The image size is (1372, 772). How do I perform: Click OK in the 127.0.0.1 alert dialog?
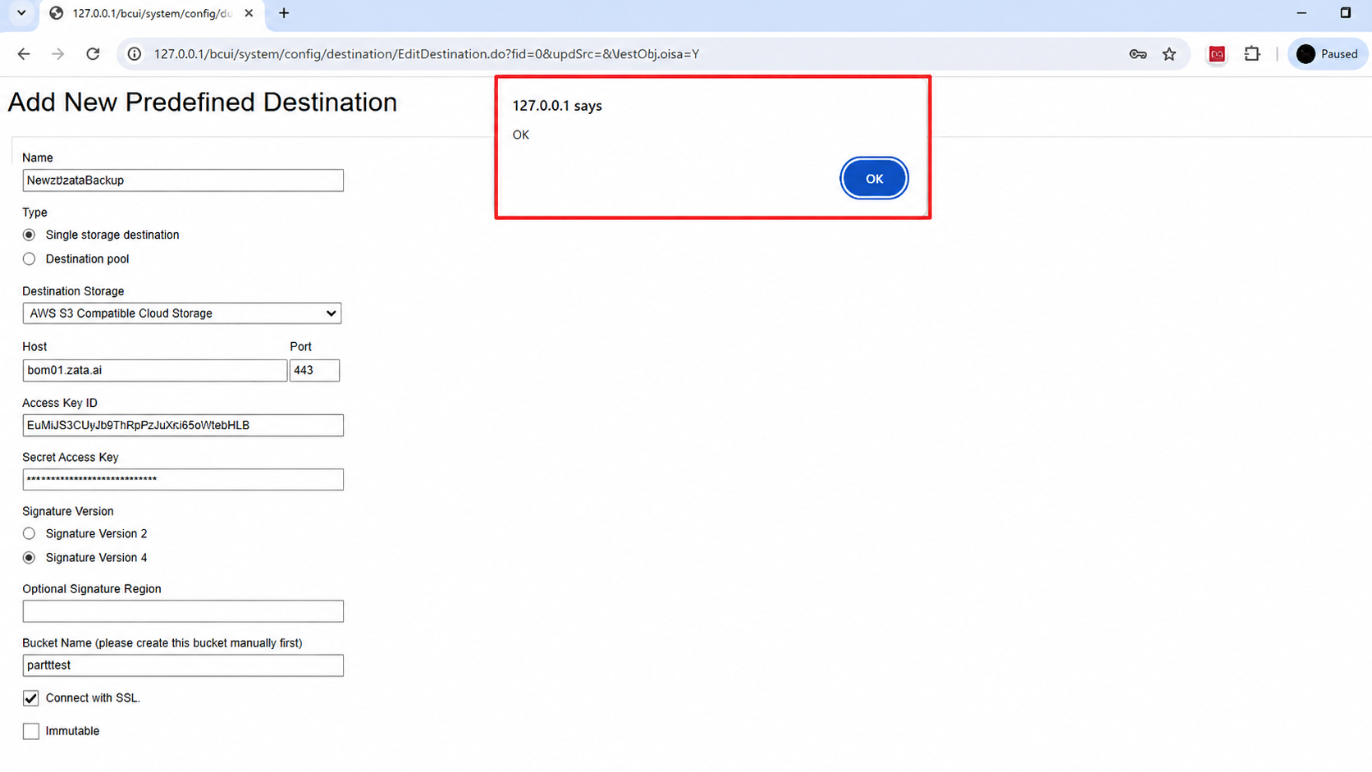[874, 178]
